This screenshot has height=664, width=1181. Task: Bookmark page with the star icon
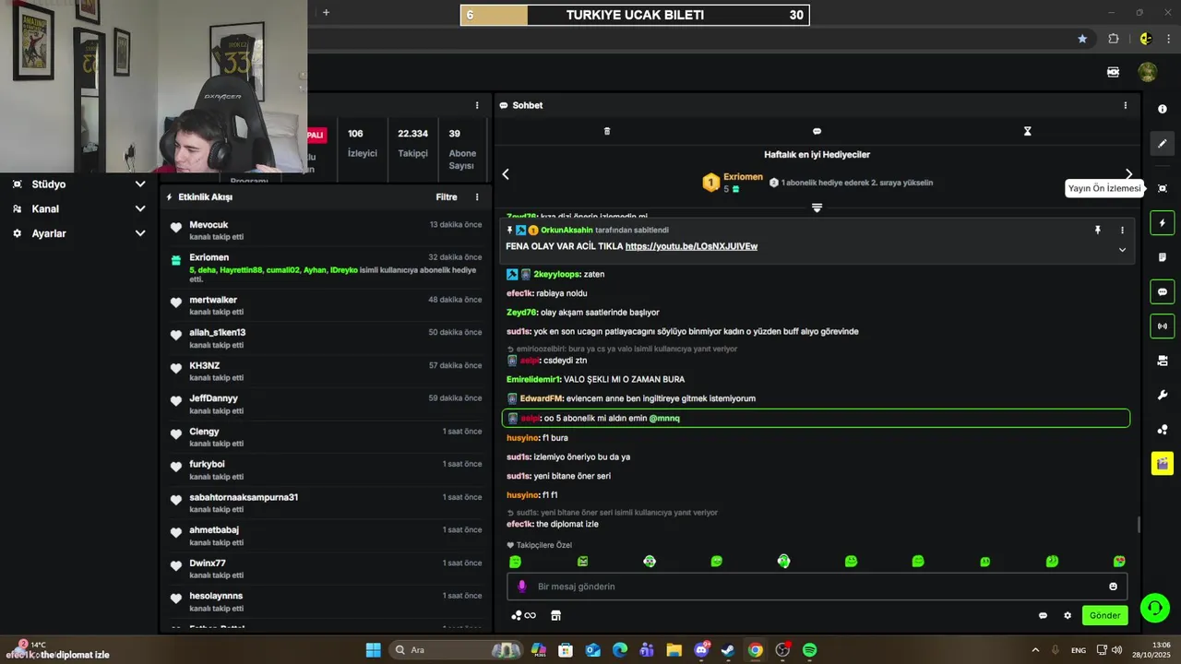click(x=1082, y=39)
